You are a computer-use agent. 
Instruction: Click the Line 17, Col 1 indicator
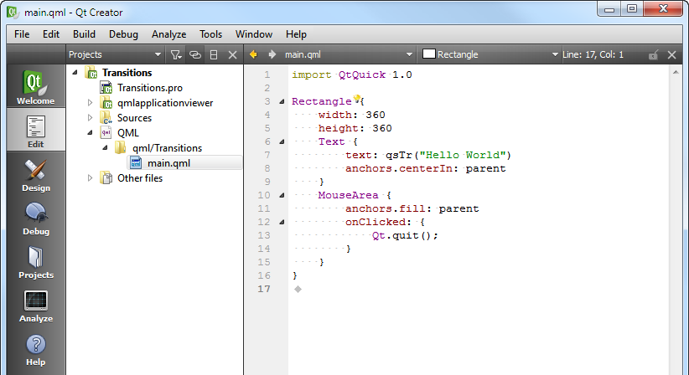[x=593, y=54]
